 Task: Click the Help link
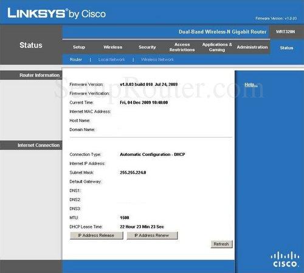pyautogui.click(x=250, y=85)
